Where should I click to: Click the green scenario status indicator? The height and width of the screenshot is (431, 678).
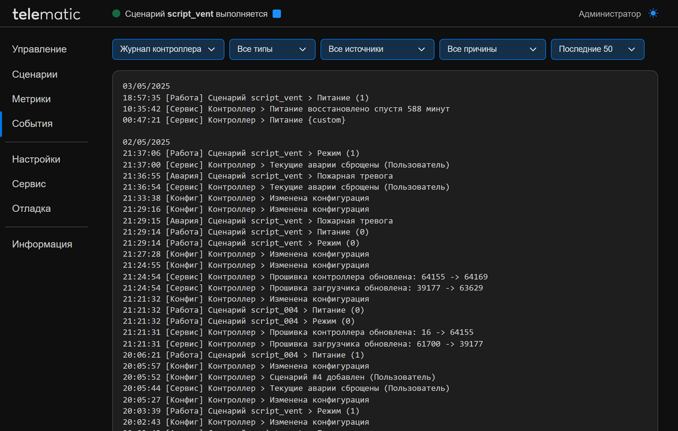coord(116,14)
